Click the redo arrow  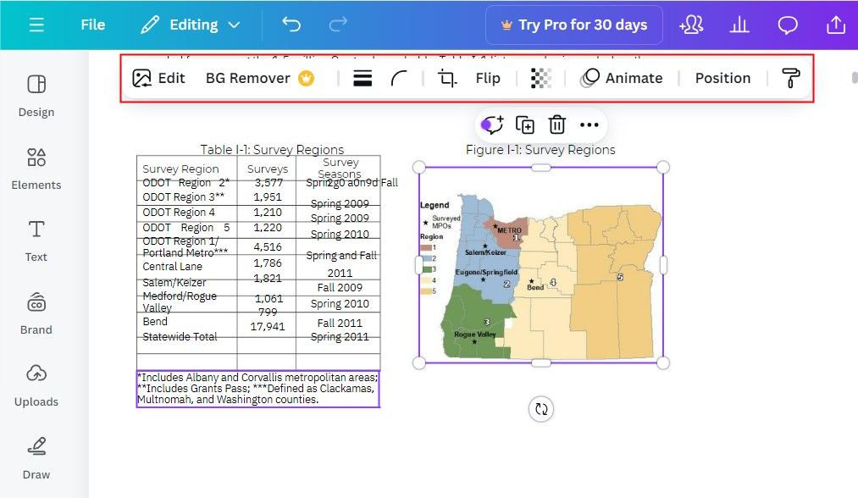tap(338, 25)
